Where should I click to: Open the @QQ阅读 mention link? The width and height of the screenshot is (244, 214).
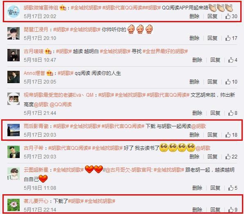[61, 105]
